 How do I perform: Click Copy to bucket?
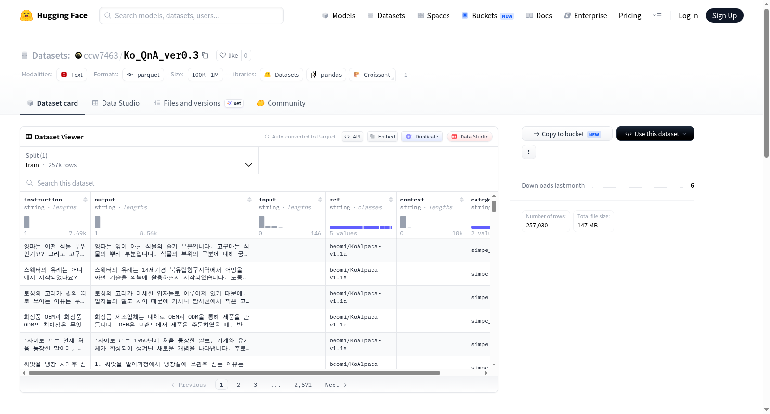pos(567,134)
